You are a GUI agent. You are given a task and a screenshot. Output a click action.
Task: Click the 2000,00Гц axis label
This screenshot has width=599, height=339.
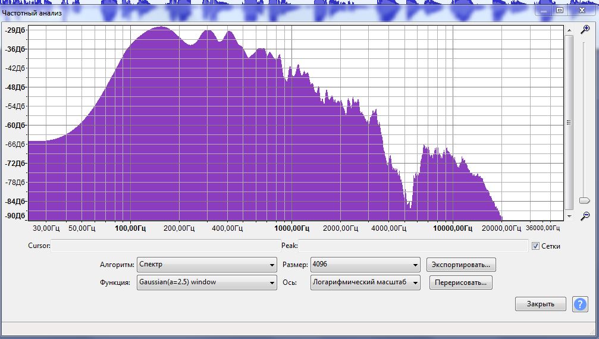(x=340, y=228)
